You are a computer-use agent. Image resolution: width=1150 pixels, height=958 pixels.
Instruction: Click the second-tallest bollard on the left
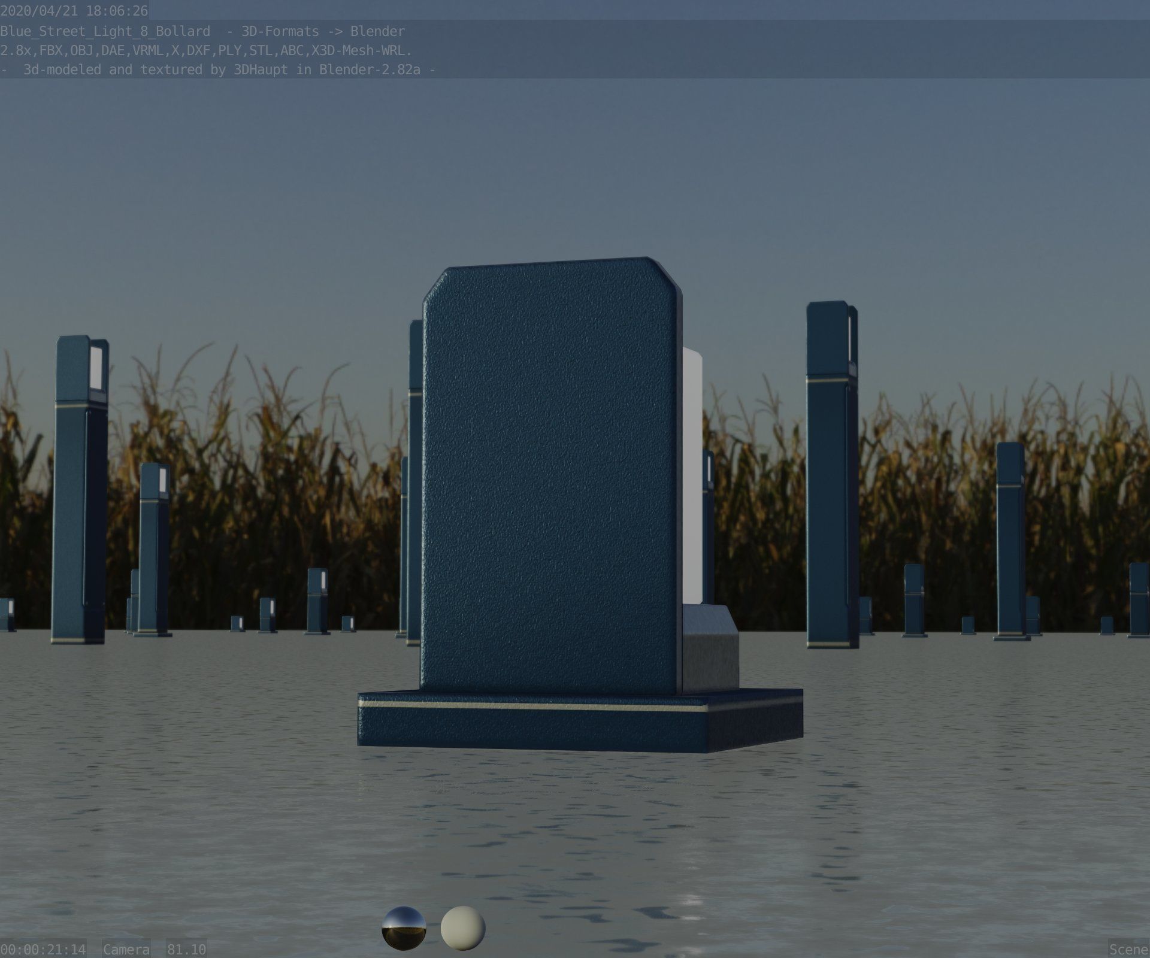pyautogui.click(x=154, y=548)
